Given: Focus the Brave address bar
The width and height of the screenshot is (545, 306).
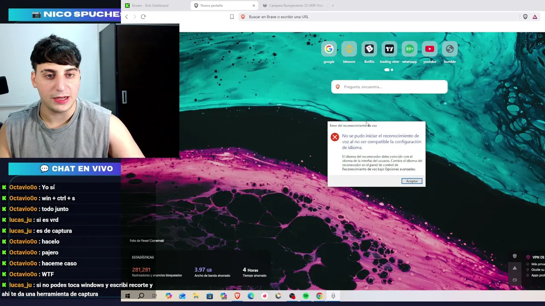Looking at the screenshot, I should [379, 17].
